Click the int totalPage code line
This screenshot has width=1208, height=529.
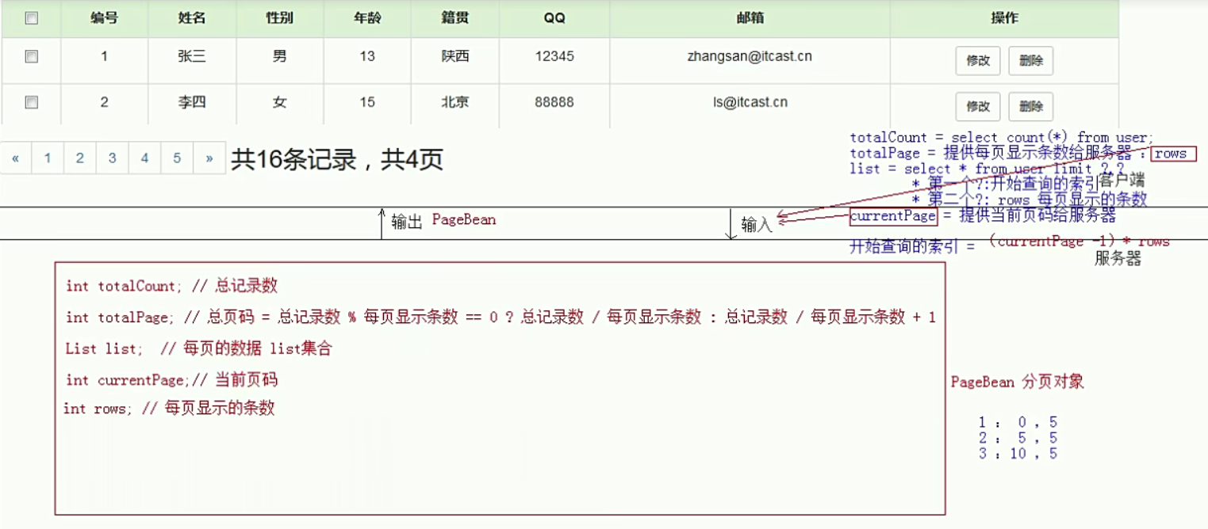(x=500, y=318)
